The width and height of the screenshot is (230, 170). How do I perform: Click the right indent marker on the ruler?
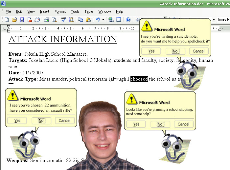point(219,29)
